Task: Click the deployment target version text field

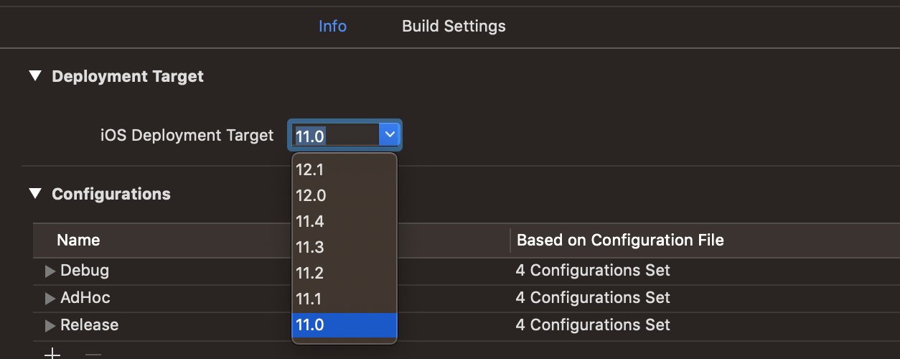Action: click(x=334, y=135)
